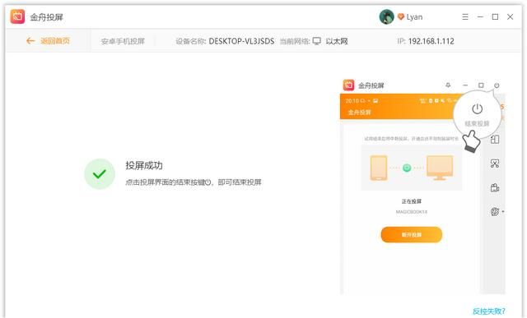Click the 正在投屏 status text
The height and width of the screenshot is (318, 527).
click(412, 201)
